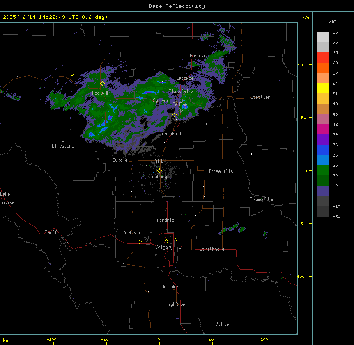Click the dBZ legend heading

(333, 22)
